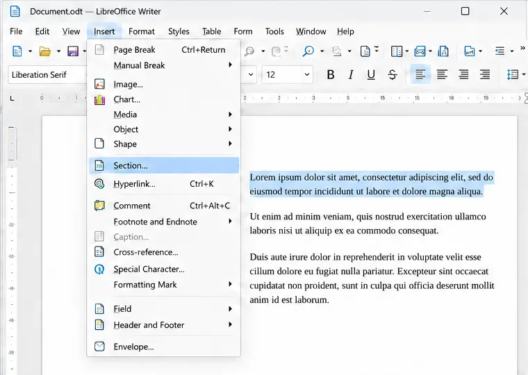Screen dimensions: 528x375
Task: Set Align Right paragraph alignment
Action: [x=463, y=74]
